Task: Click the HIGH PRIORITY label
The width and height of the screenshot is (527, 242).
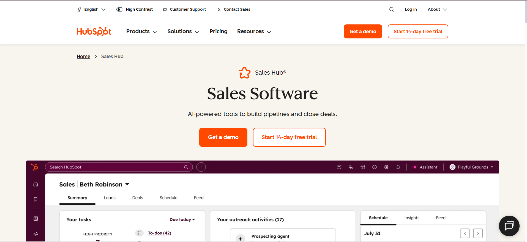Action: 98,234
